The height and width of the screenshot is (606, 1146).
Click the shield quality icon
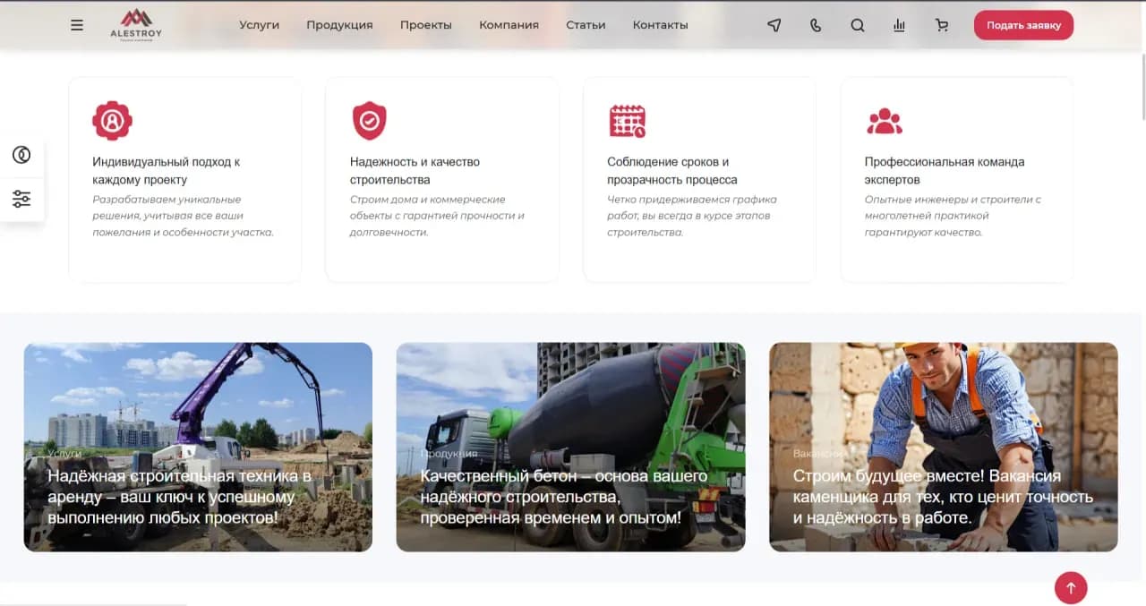[370, 120]
